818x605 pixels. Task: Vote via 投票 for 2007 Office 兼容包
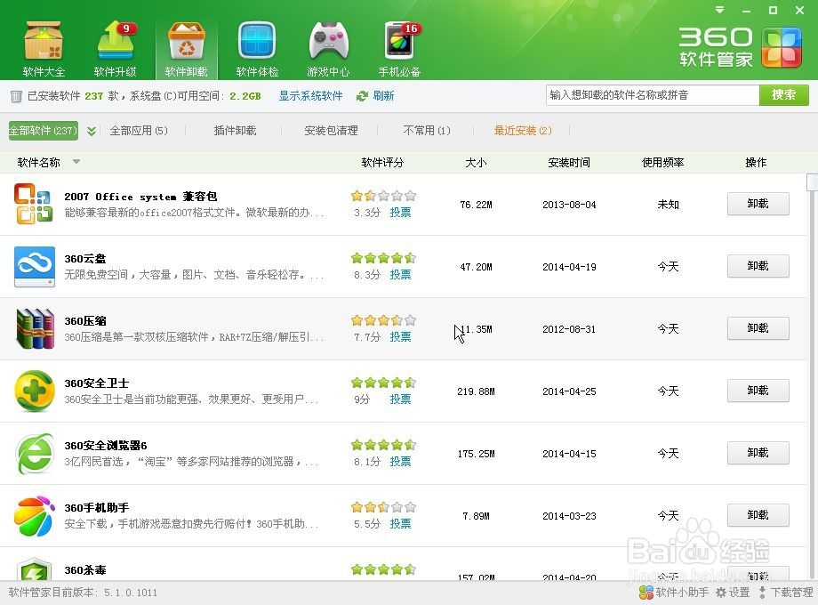tap(400, 213)
